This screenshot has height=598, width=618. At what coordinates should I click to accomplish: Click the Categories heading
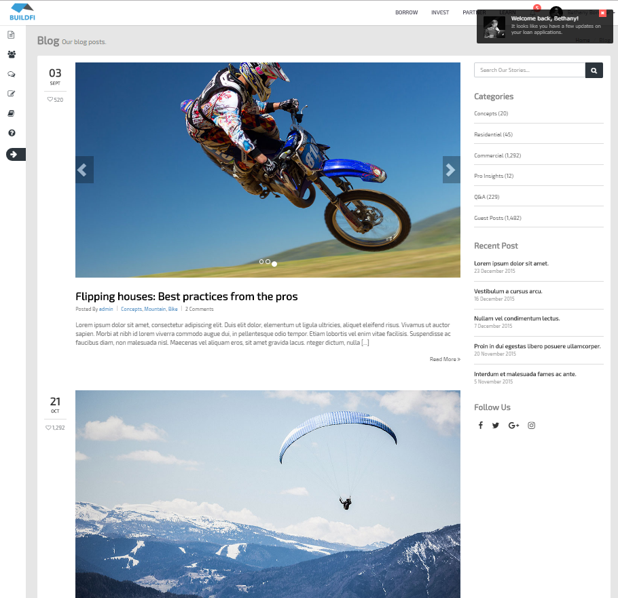[494, 96]
